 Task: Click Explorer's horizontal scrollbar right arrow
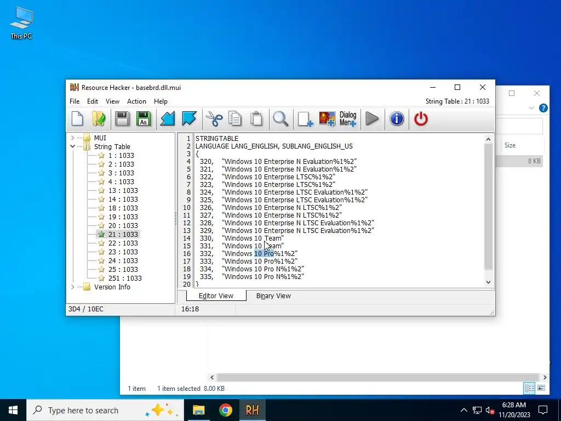tap(545, 377)
